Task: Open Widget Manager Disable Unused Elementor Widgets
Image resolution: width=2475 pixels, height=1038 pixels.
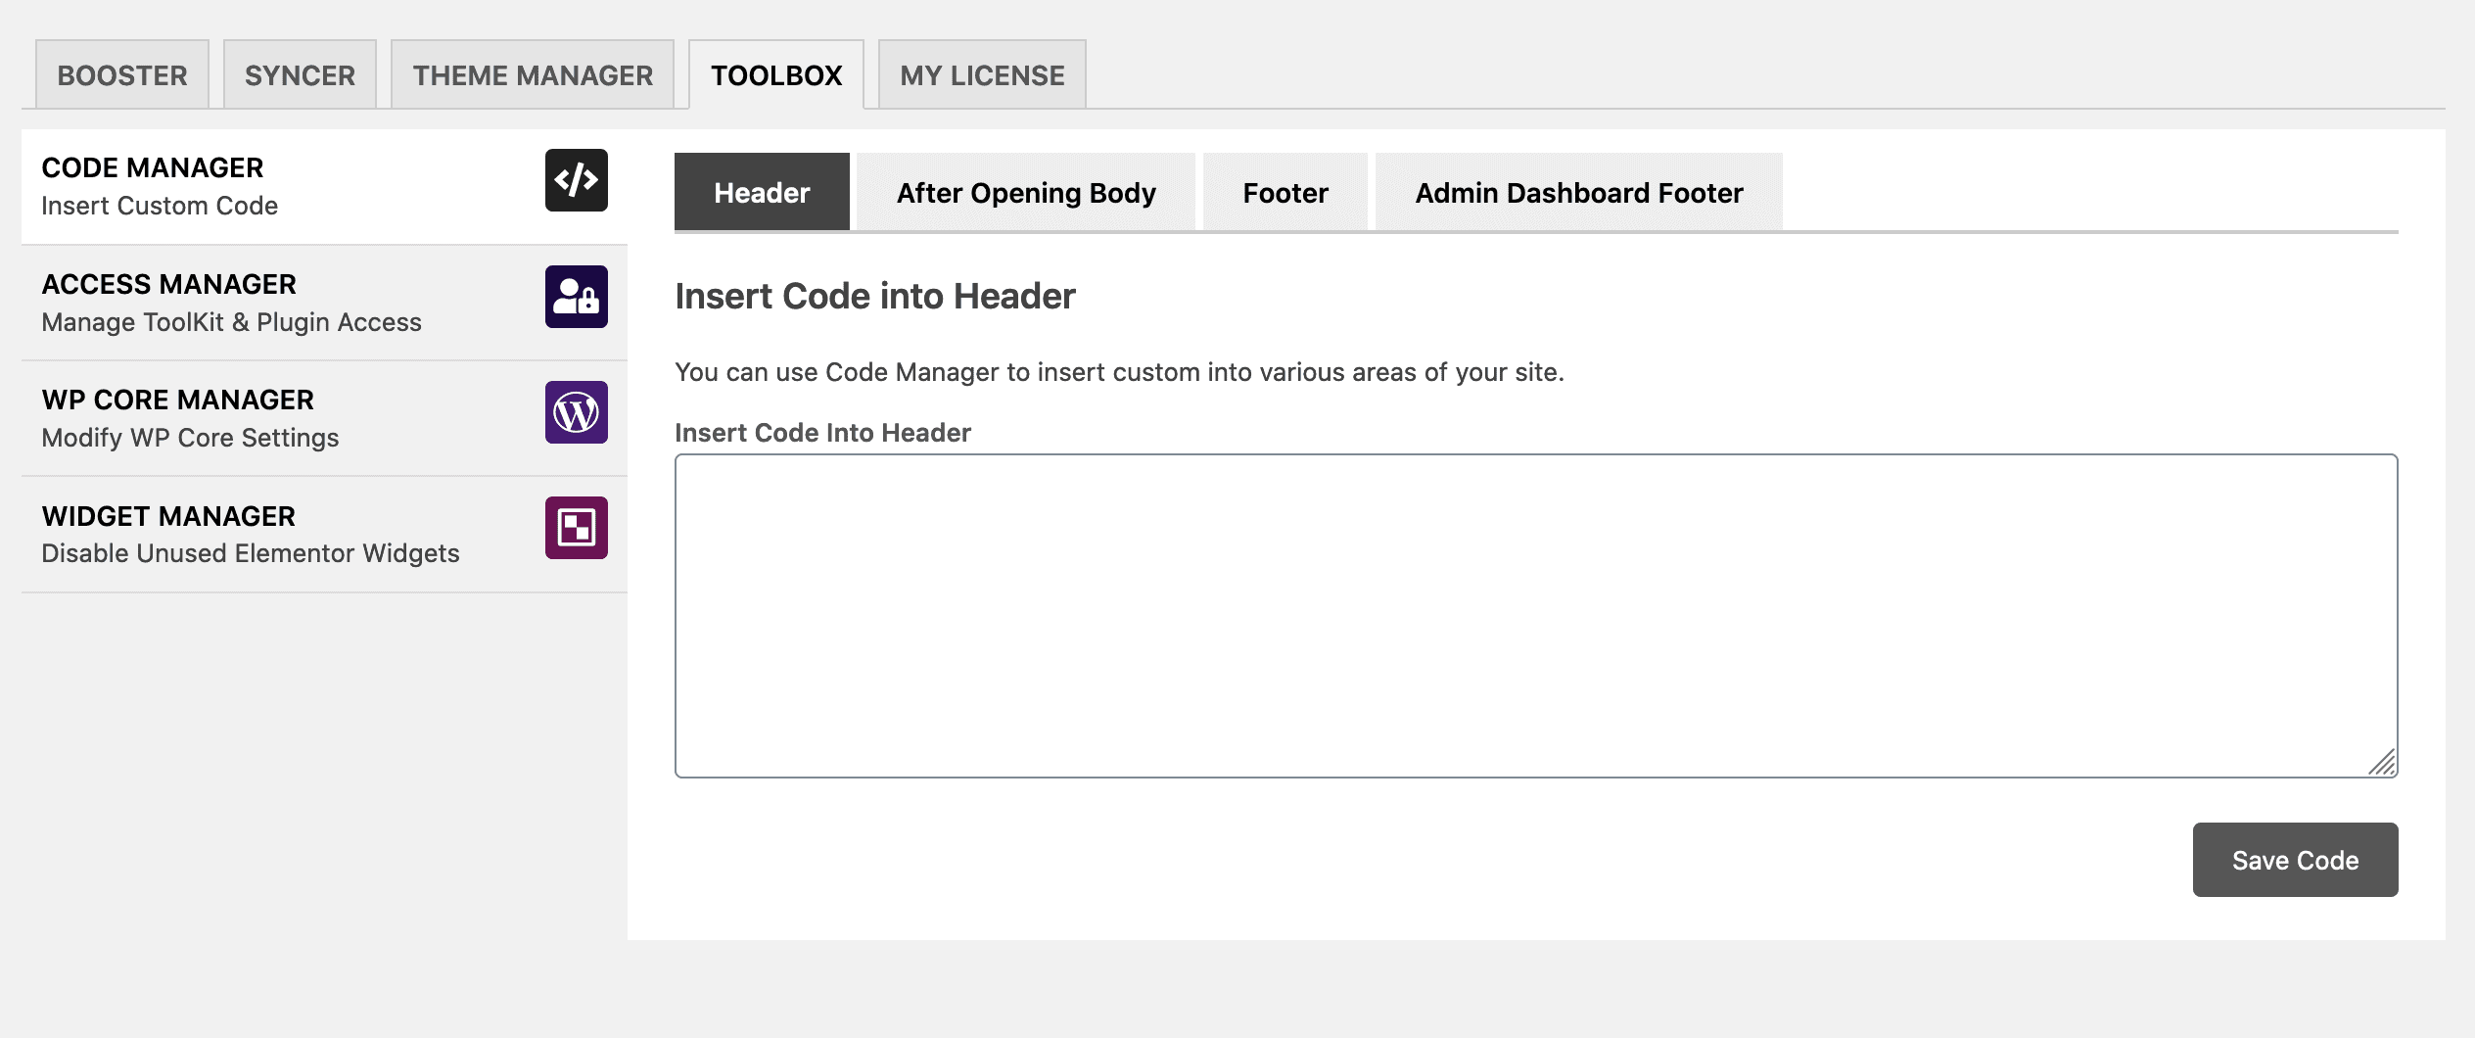Action: (x=324, y=535)
